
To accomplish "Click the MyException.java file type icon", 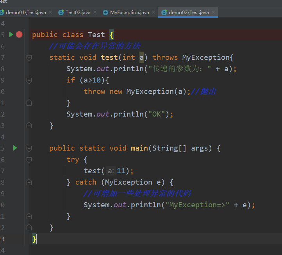I will pyautogui.click(x=105, y=13).
